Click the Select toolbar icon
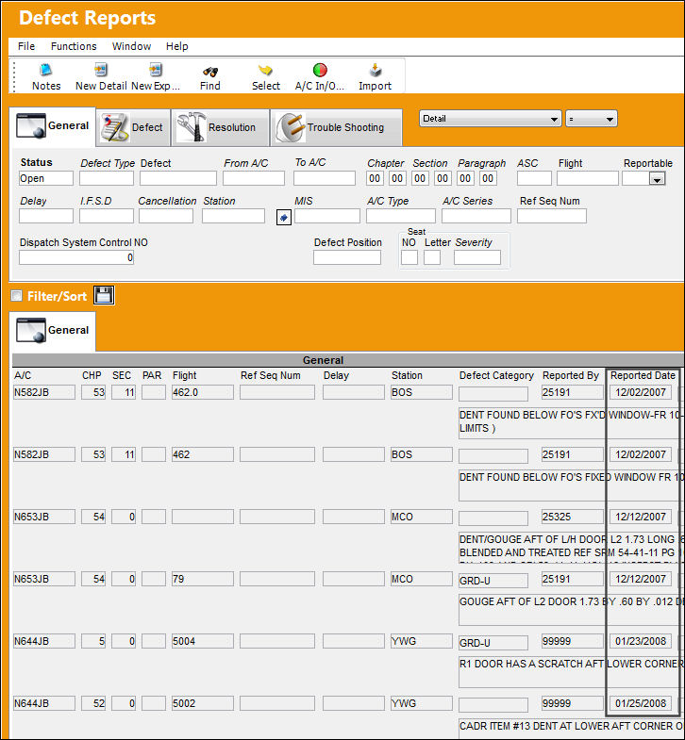The image size is (685, 740). [x=265, y=71]
